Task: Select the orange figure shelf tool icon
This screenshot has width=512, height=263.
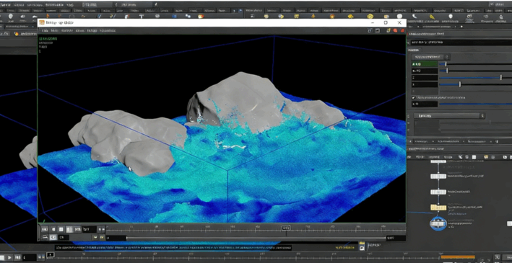Action: tap(48, 16)
